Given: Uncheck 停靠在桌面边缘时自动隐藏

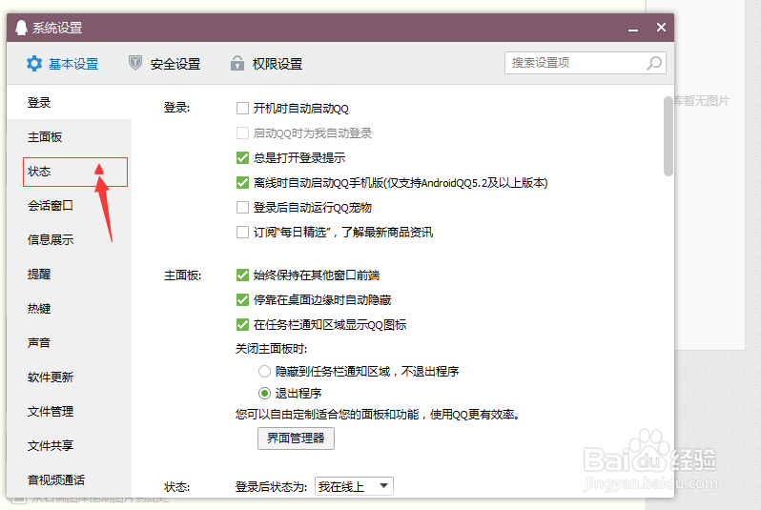Looking at the screenshot, I should pyautogui.click(x=242, y=300).
